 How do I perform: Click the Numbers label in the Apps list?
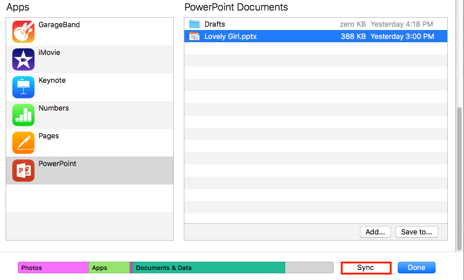click(x=53, y=108)
